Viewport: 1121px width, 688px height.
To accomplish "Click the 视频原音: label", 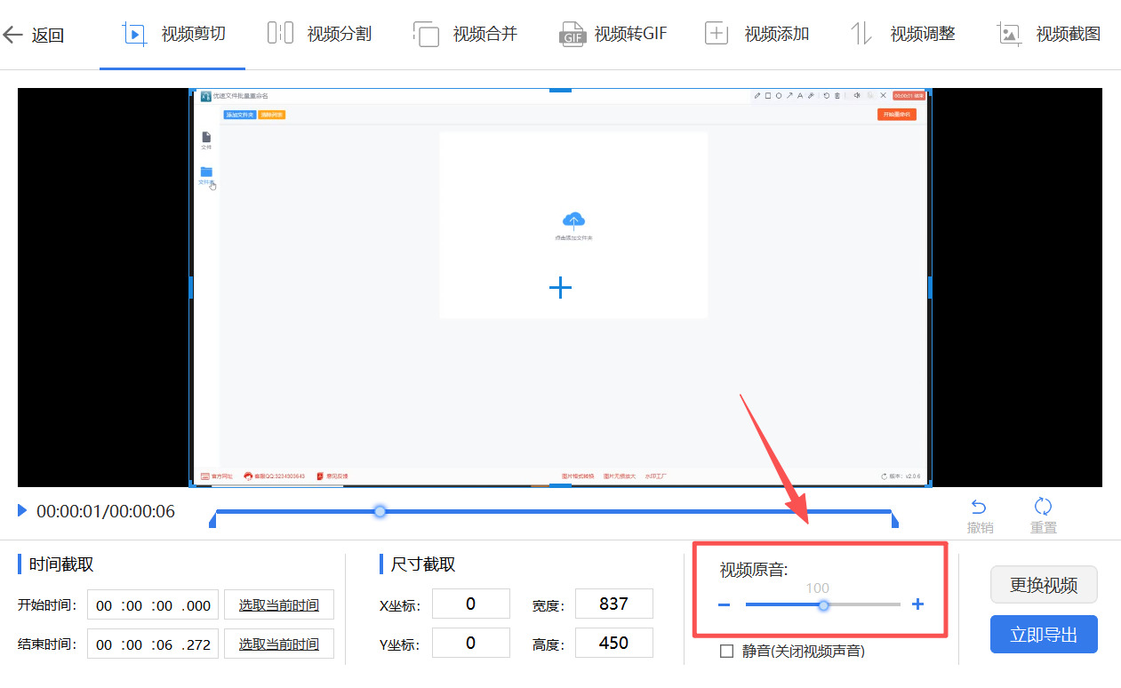I will (754, 570).
